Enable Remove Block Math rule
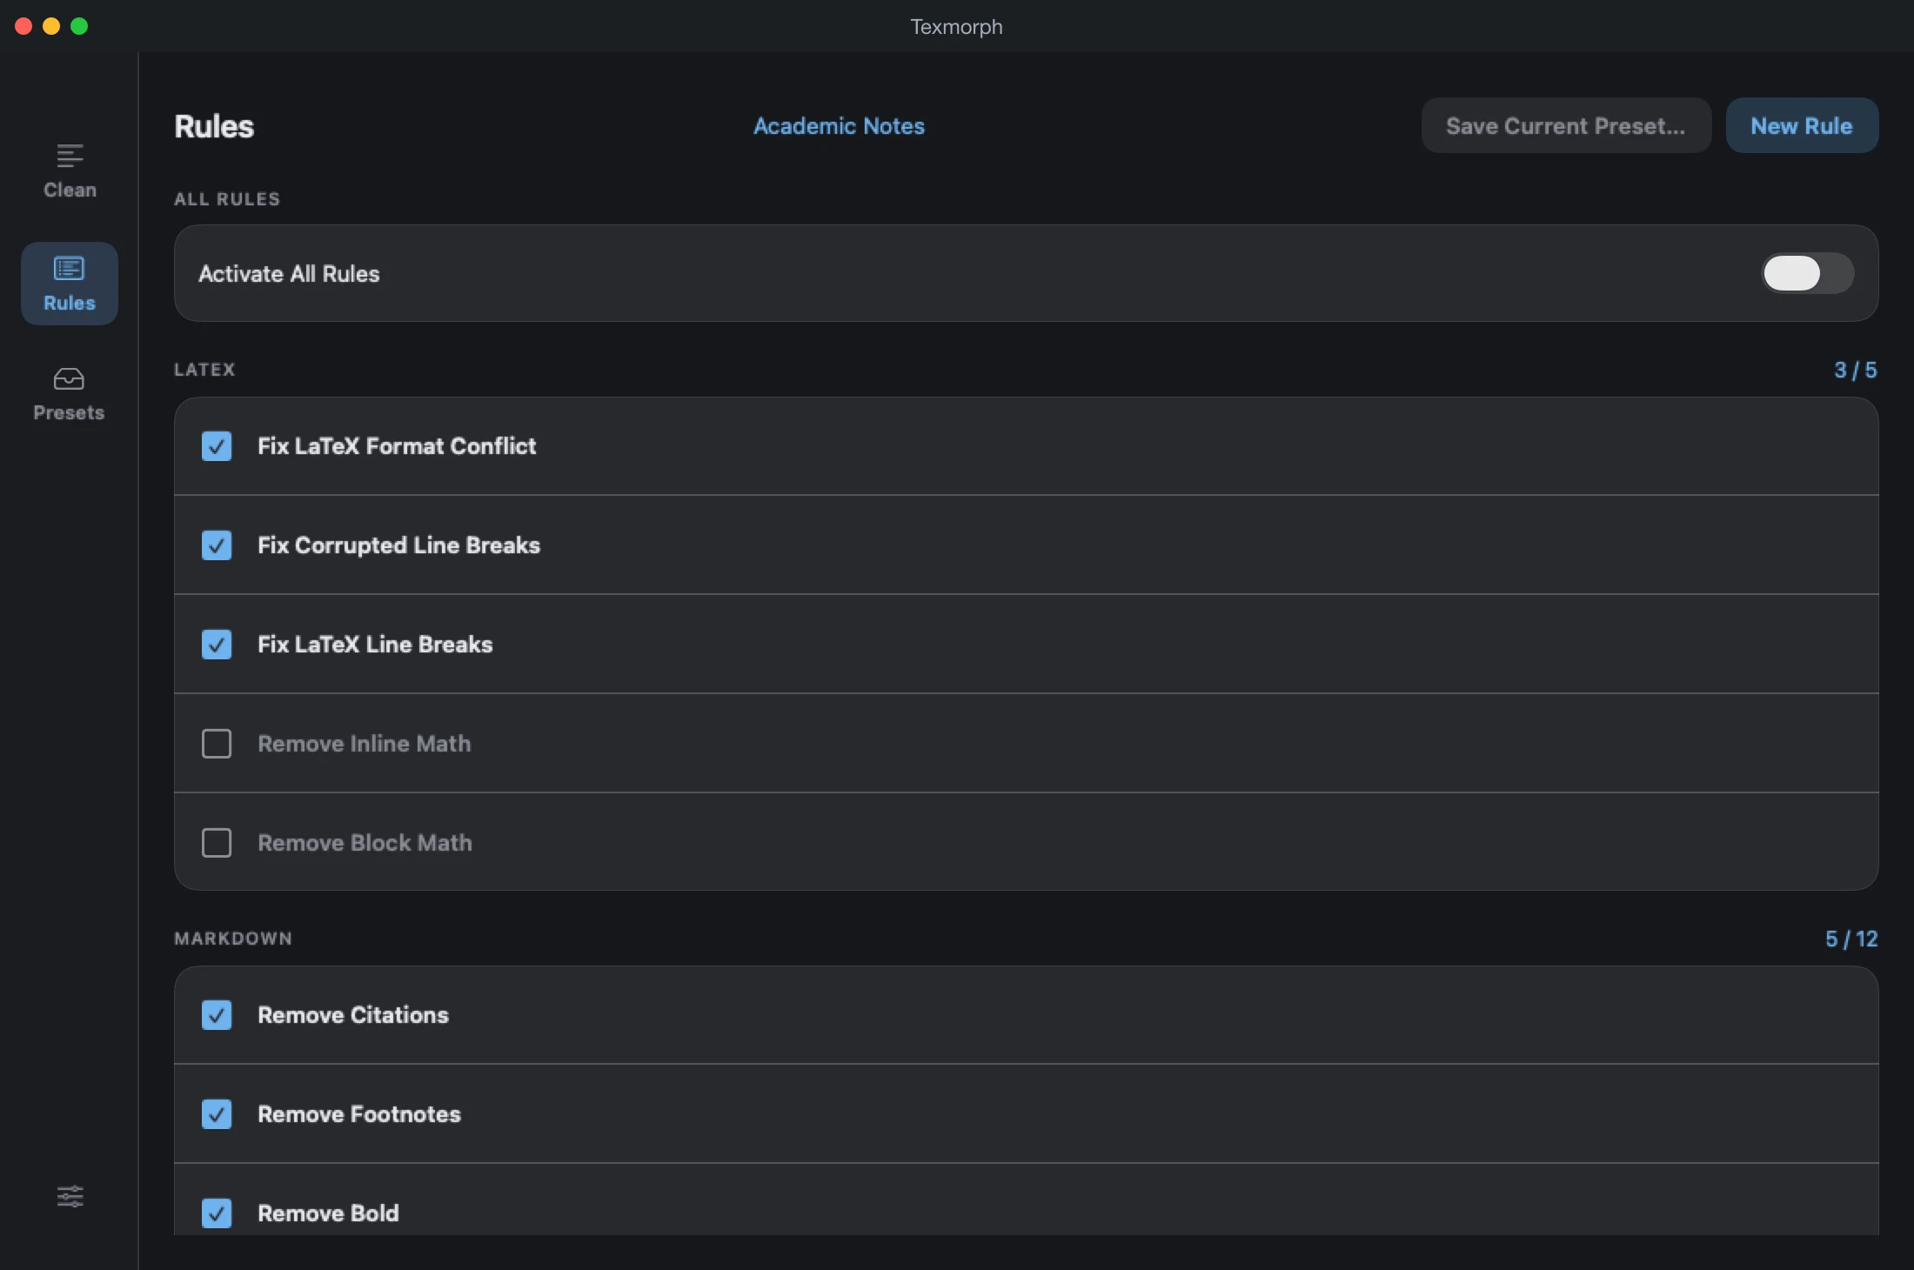1914x1270 pixels. pos(217,843)
